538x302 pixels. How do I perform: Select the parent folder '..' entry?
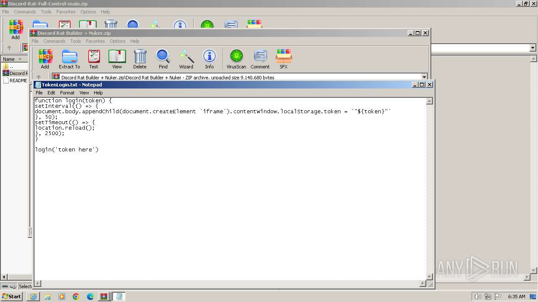pos(8,66)
